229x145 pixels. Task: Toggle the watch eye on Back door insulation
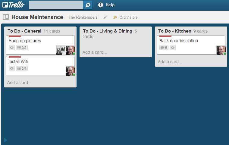173,48
